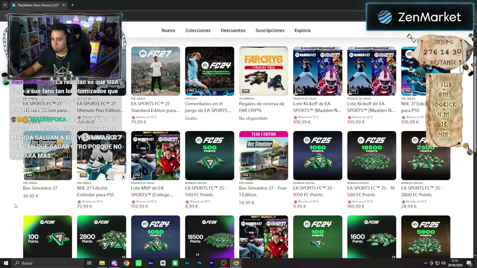Screen dimensions: 477x268
Task: Open the Windows Start menu
Action: click(6, 263)
